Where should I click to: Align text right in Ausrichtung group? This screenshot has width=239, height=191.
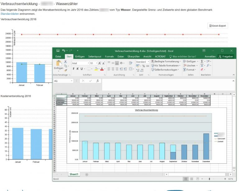pyautogui.click(x=117, y=69)
